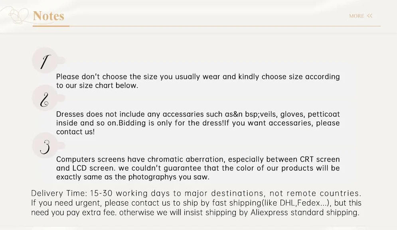This screenshot has width=397, height=230.
Task: Click the "to our size chart below" text
Action: (97, 85)
